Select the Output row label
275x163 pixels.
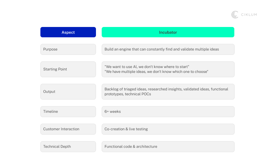(49, 92)
